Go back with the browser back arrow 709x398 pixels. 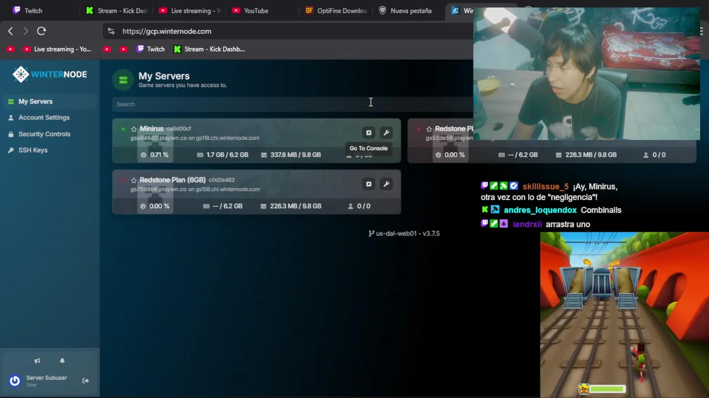[11, 31]
